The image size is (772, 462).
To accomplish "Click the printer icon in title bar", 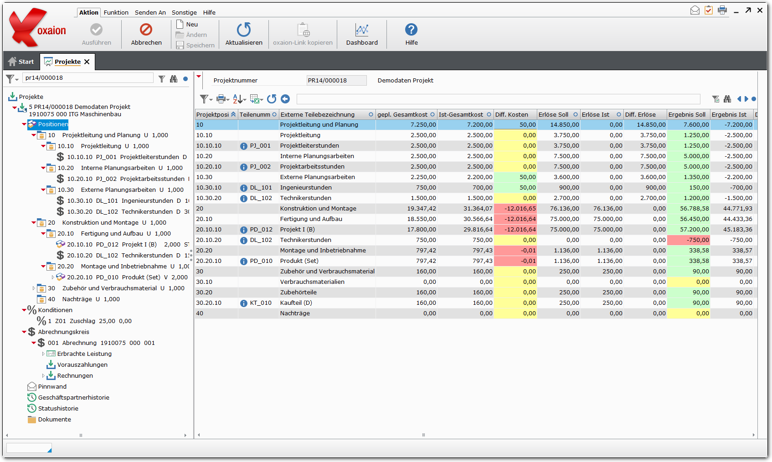I will point(722,10).
